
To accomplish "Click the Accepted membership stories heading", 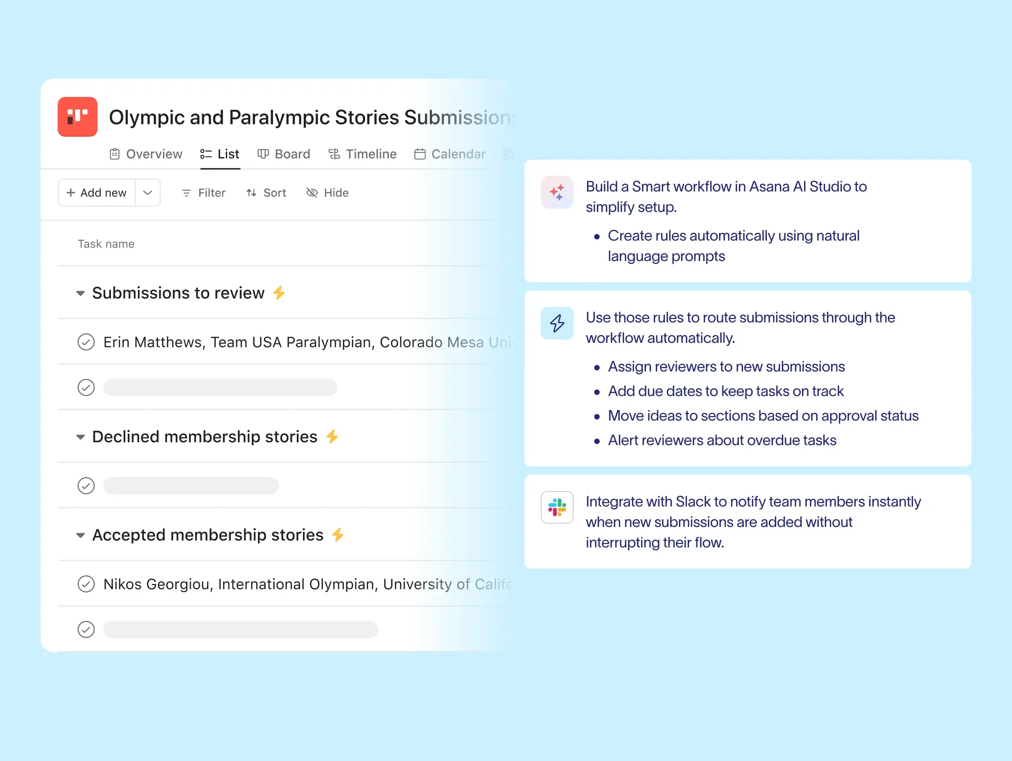I will click(208, 535).
